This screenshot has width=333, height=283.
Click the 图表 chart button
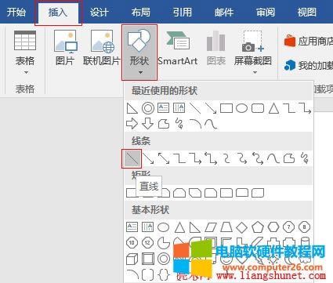pyautogui.click(x=216, y=48)
